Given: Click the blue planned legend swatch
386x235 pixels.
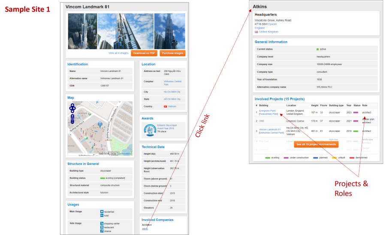Looking at the screenshot, I should 316,158.
